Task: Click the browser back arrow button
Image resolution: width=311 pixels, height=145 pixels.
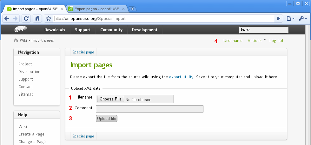Action: coord(7,19)
